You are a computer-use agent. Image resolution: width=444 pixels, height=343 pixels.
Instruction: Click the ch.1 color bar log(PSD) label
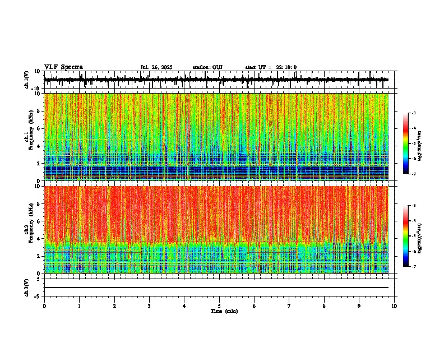420,146
